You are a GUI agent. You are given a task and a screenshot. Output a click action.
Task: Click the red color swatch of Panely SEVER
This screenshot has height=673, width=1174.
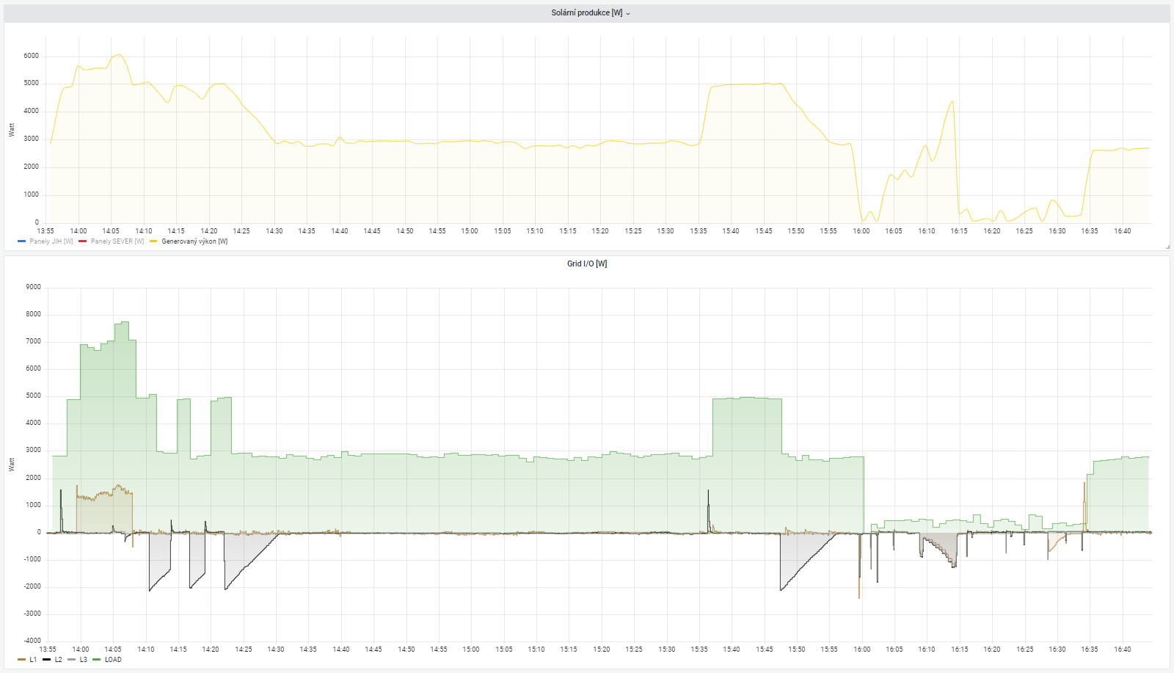[x=83, y=241]
